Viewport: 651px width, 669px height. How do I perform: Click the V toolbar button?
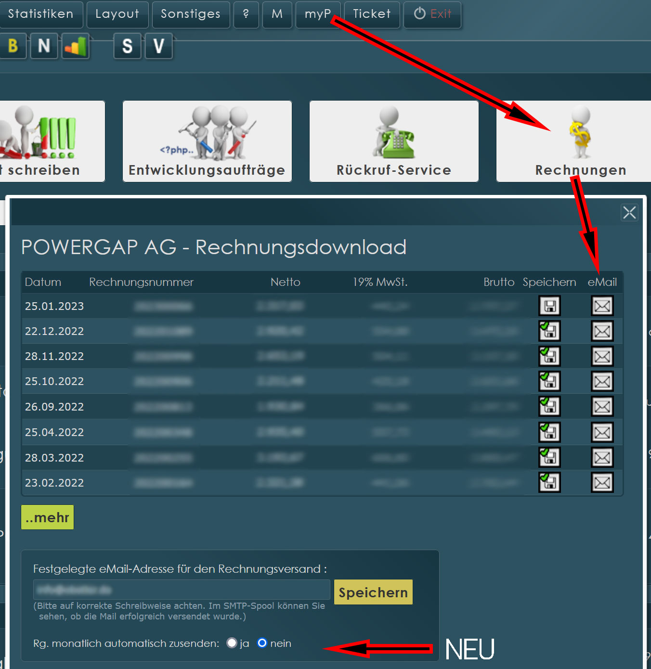tap(159, 46)
